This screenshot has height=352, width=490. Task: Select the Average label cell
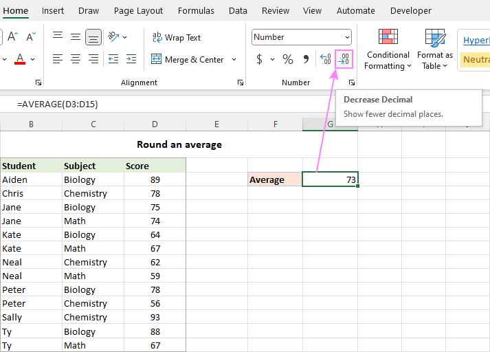tap(275, 179)
